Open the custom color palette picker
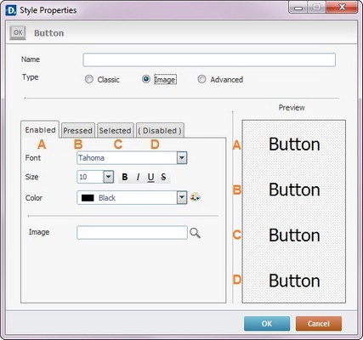This screenshot has height=340, width=363. tap(196, 197)
